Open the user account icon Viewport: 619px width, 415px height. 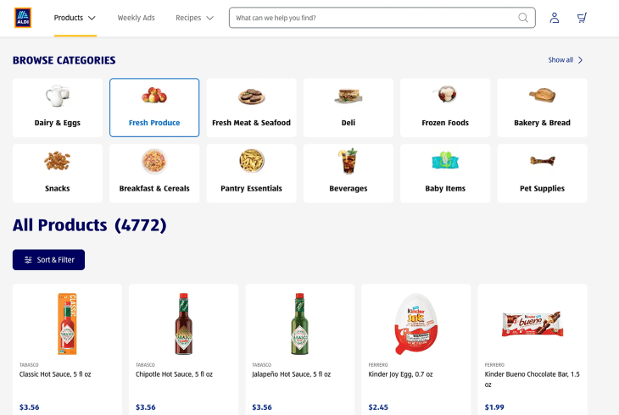(x=555, y=18)
